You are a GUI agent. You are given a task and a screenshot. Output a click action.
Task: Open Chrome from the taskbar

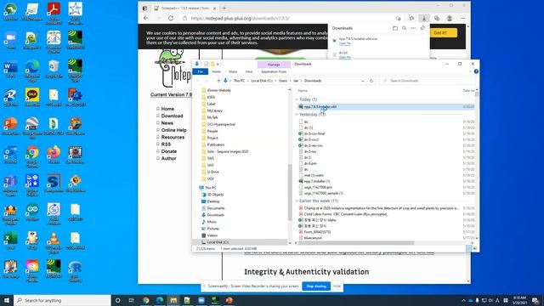146,300
